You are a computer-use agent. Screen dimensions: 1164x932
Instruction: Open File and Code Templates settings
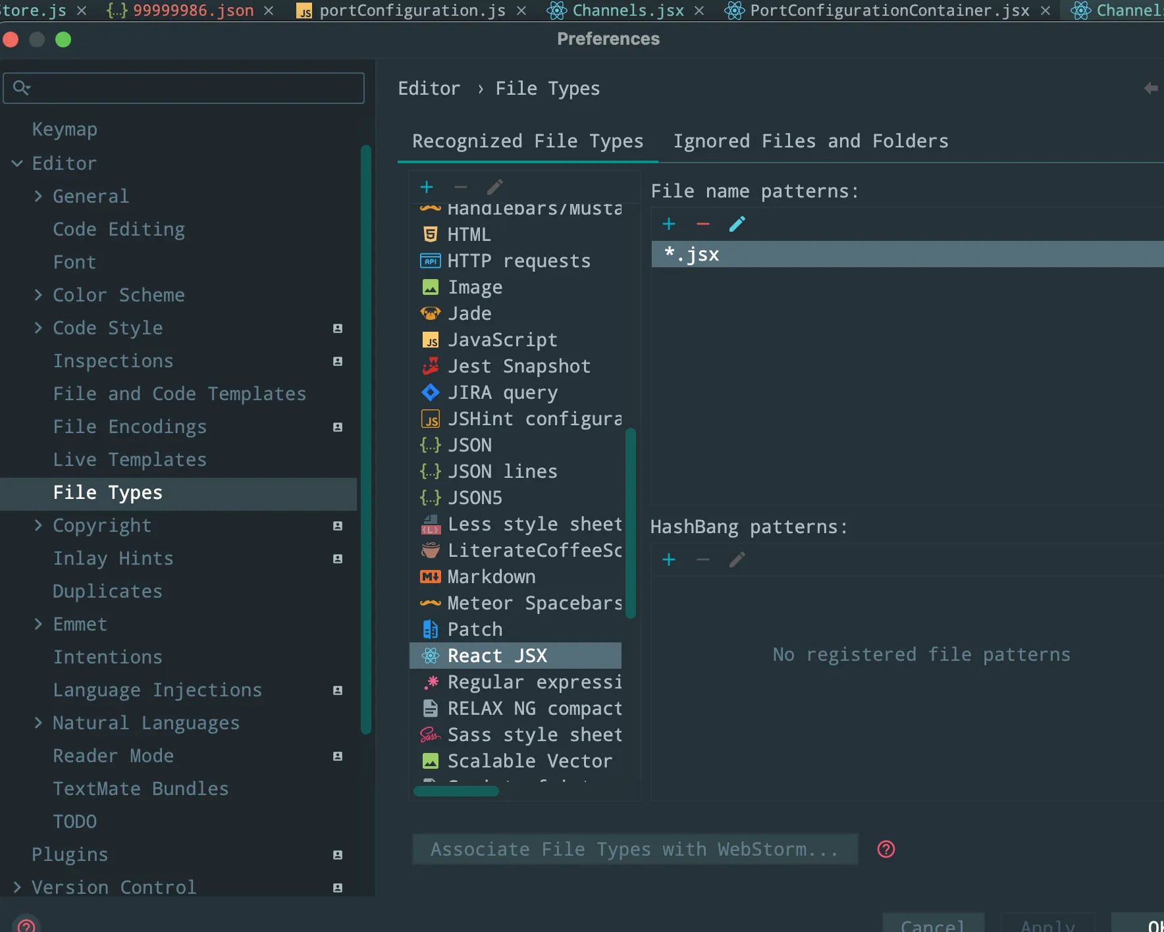(180, 394)
